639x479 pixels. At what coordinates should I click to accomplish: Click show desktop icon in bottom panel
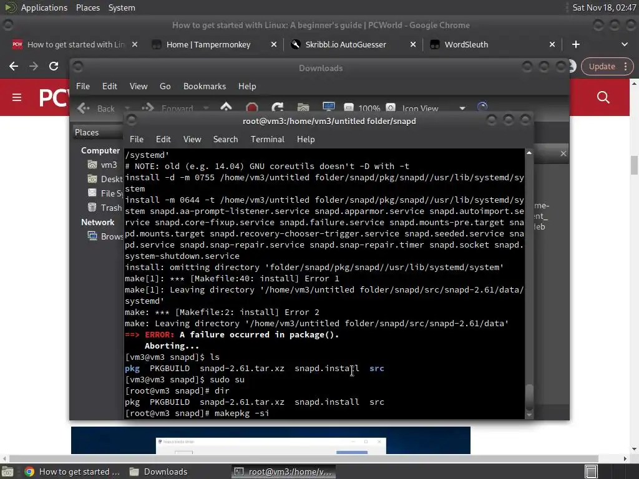pyautogui.click(x=7, y=472)
